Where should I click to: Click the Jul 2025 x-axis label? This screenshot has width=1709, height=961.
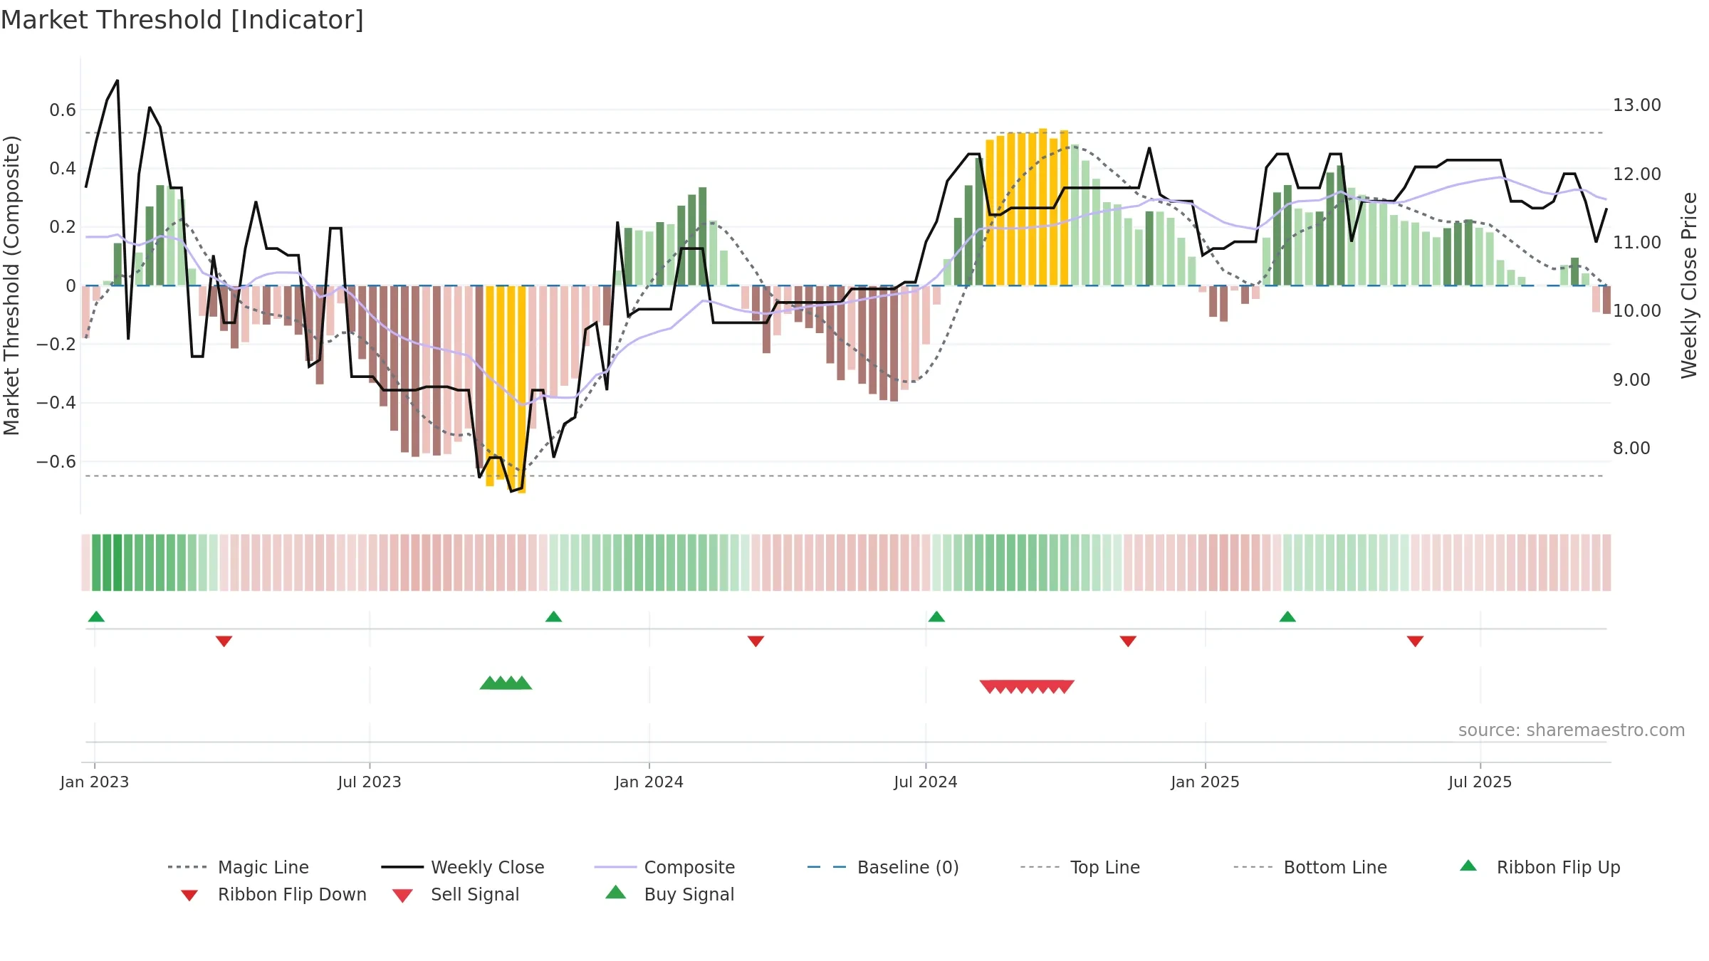(x=1480, y=782)
